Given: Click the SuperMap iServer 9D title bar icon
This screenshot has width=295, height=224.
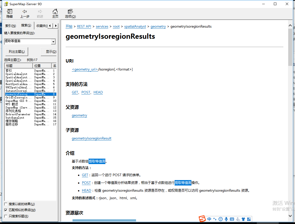Looking at the screenshot, I should pyautogui.click(x=6, y=4).
